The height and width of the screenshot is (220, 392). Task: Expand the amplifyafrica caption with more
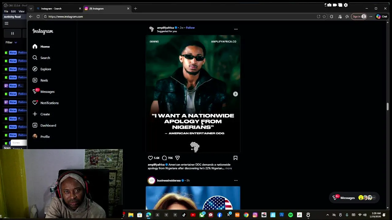point(228,168)
